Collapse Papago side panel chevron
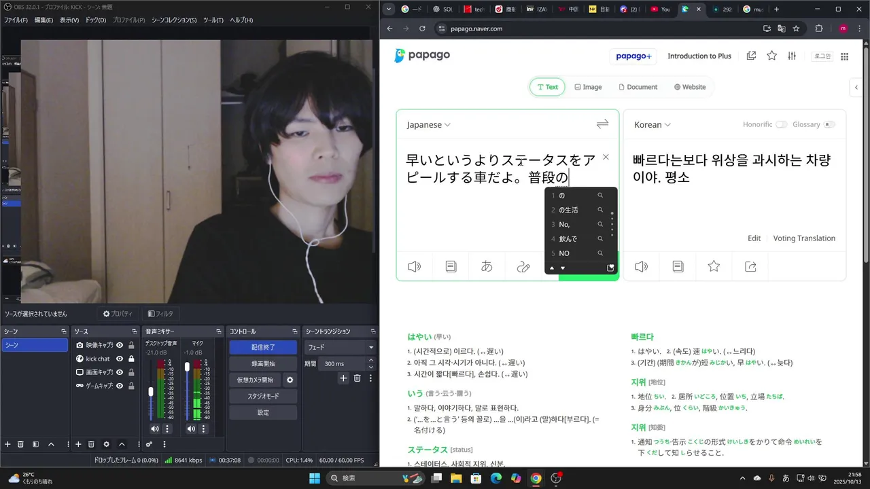This screenshot has width=870, height=489. 856,87
